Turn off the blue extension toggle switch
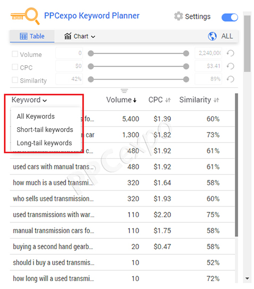 coord(230,18)
